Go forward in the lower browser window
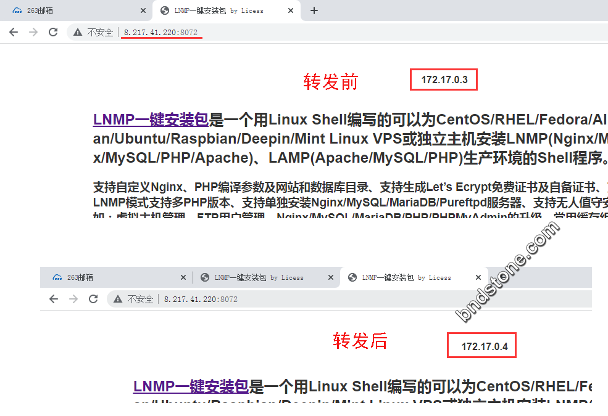 coord(73,299)
